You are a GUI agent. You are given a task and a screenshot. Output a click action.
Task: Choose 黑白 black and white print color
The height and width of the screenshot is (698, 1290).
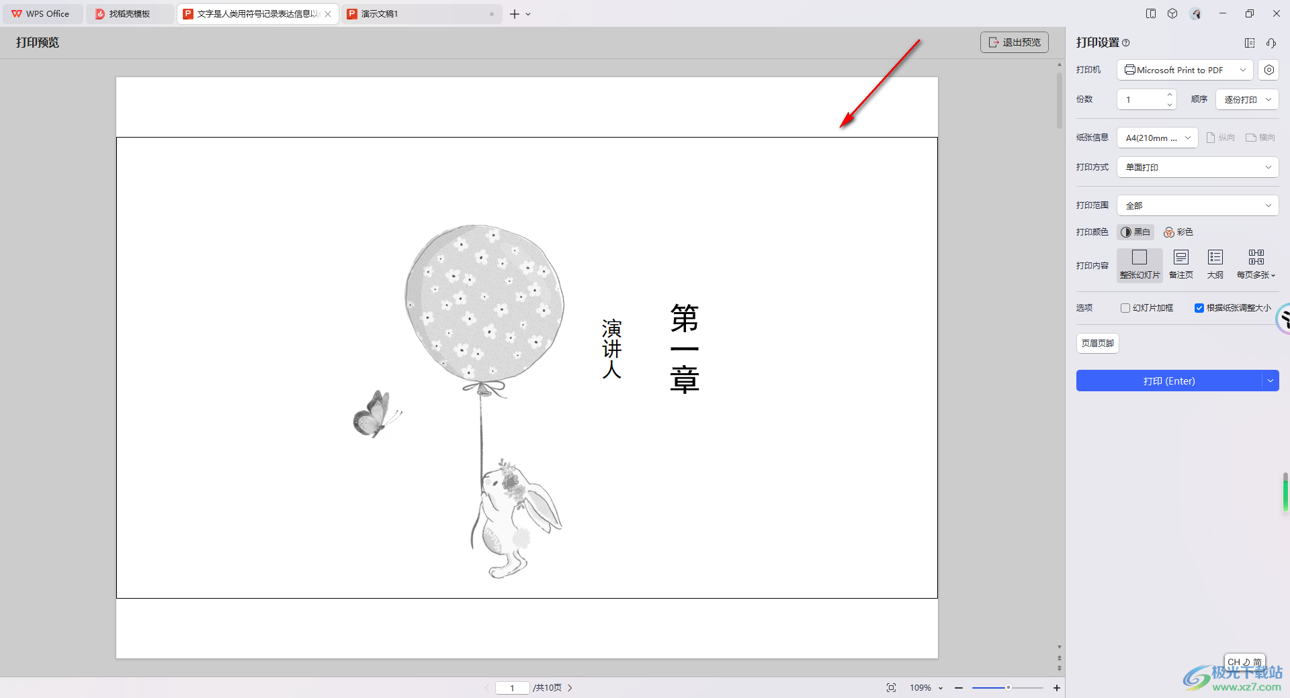pyautogui.click(x=1135, y=232)
